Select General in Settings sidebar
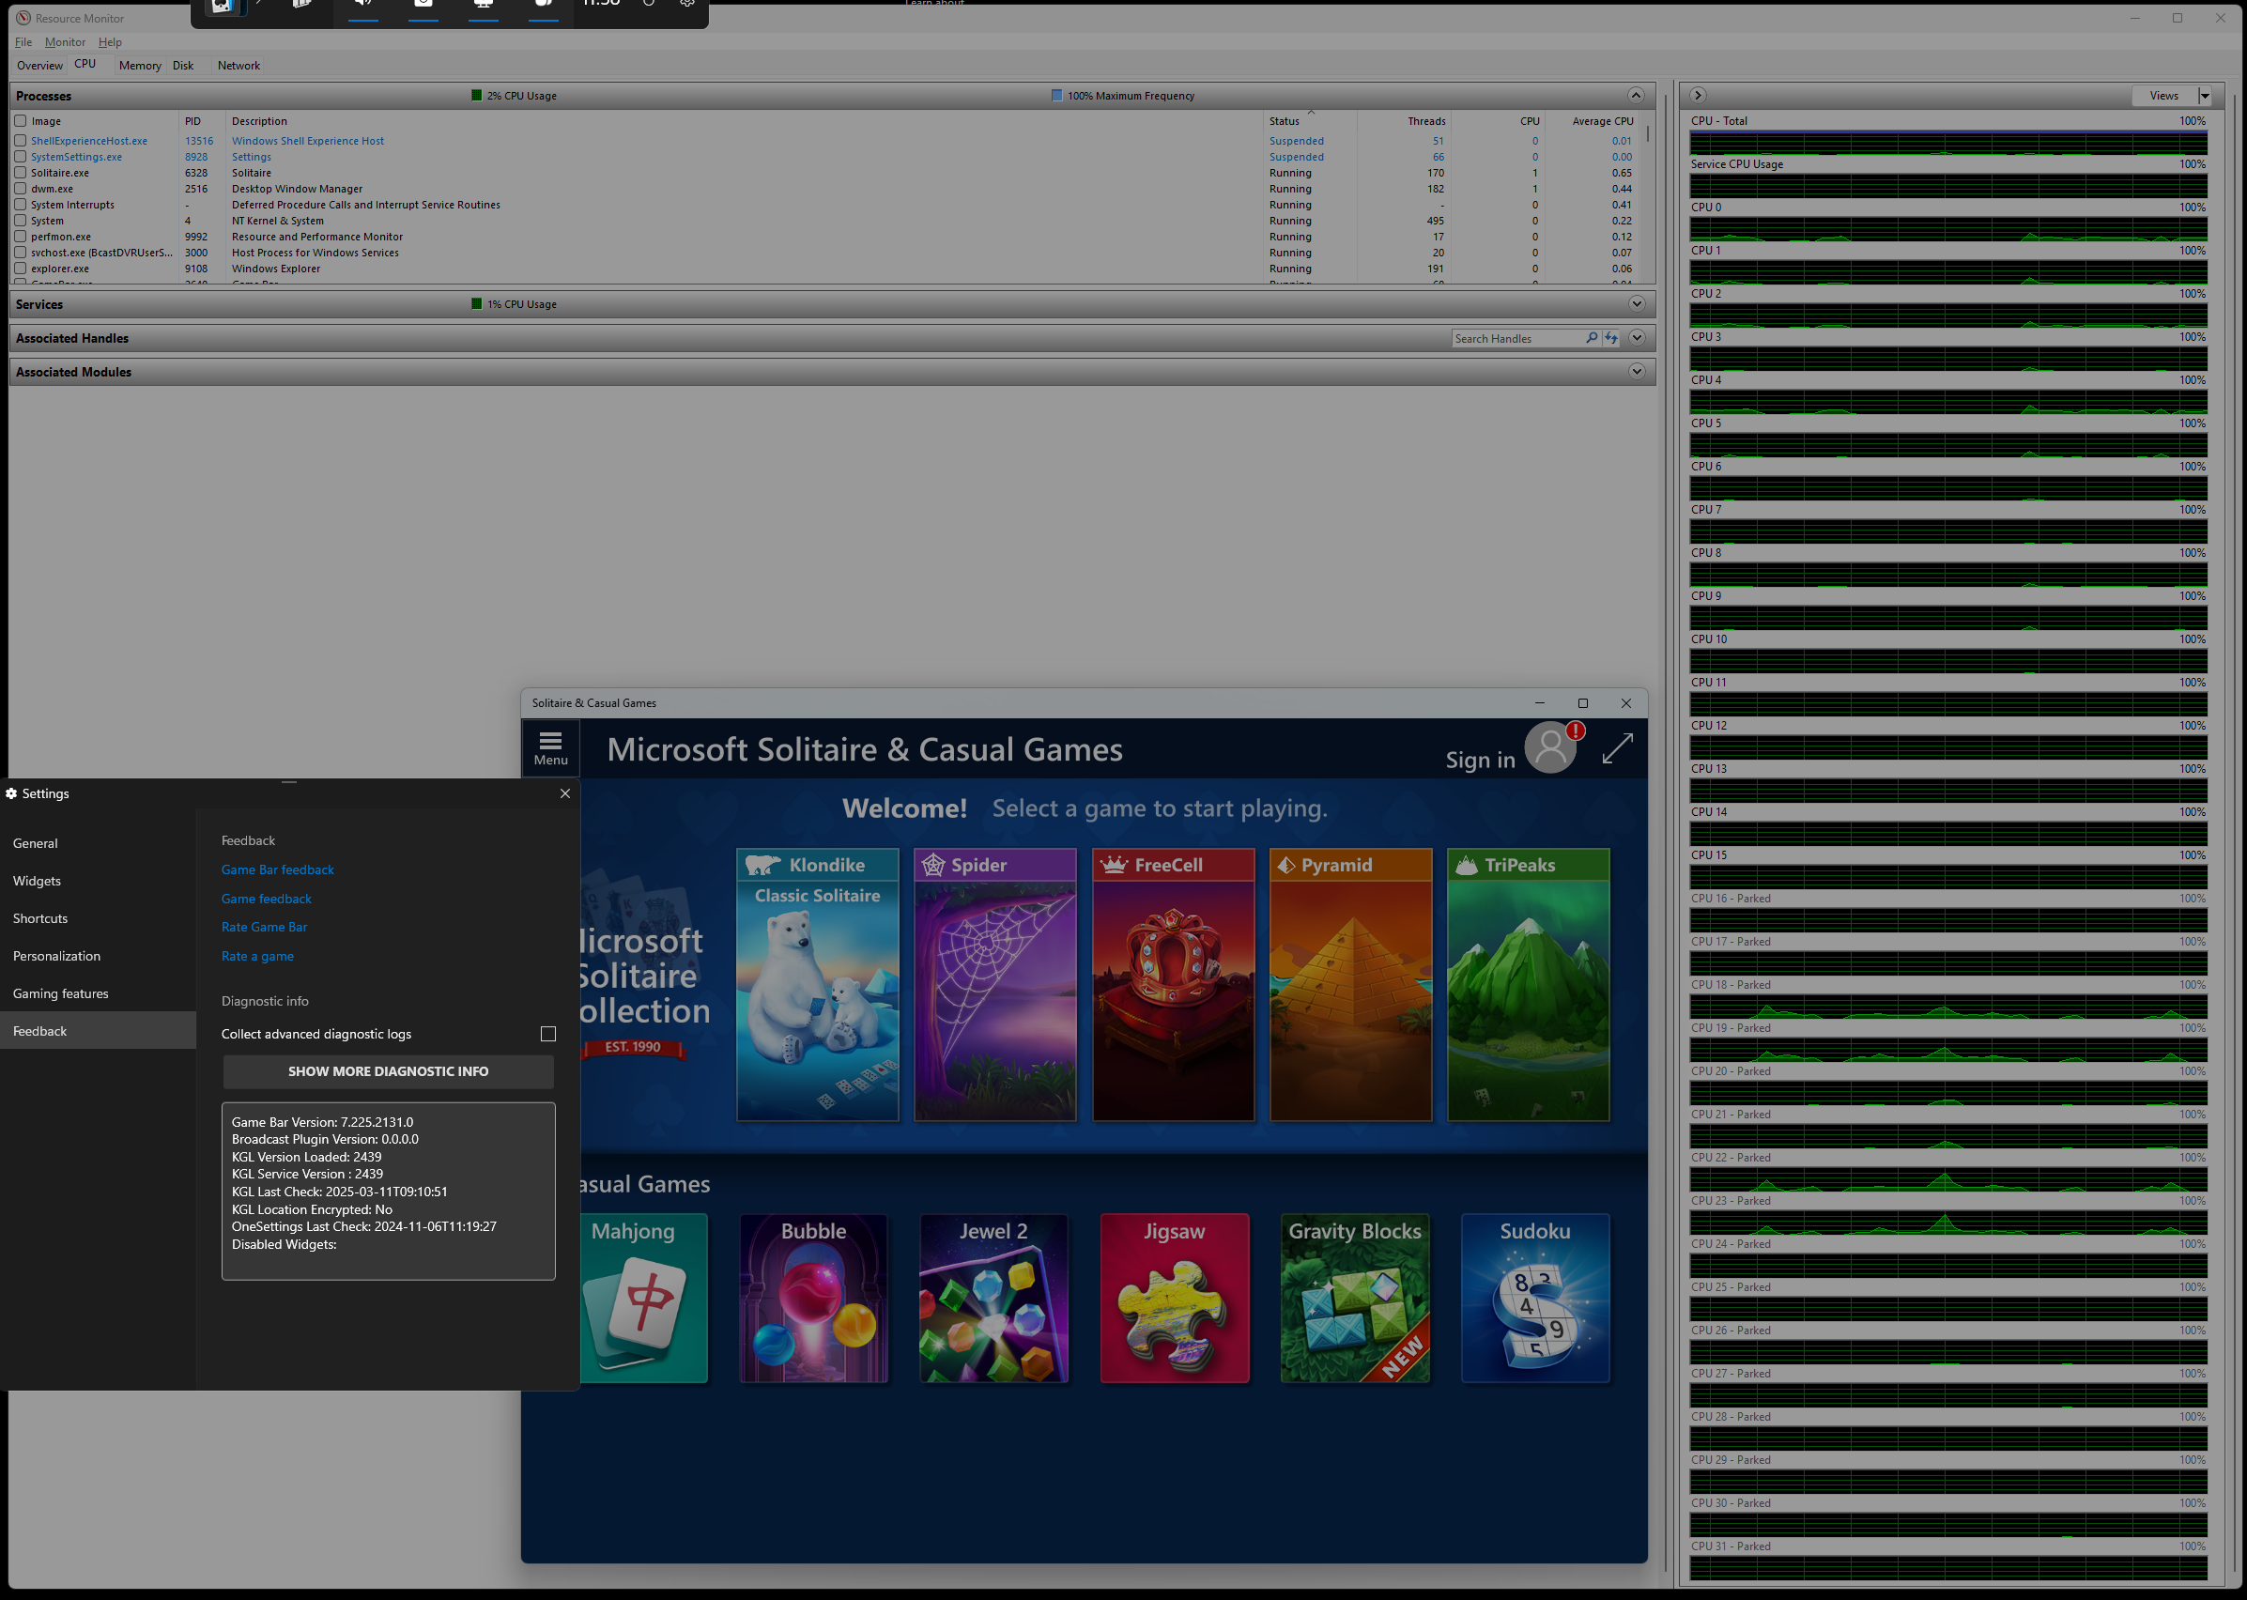 tap(98, 843)
